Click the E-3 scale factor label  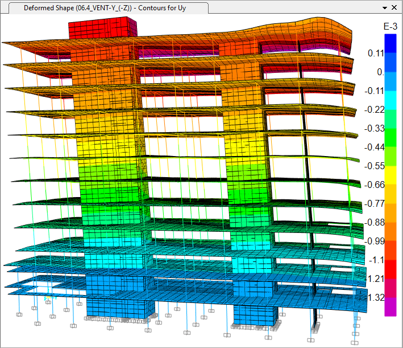coord(390,26)
